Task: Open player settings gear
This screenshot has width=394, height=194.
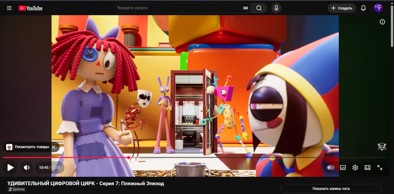Action: click(x=355, y=168)
